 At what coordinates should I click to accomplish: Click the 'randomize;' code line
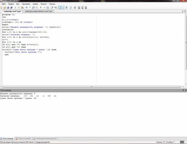pos(8,30)
